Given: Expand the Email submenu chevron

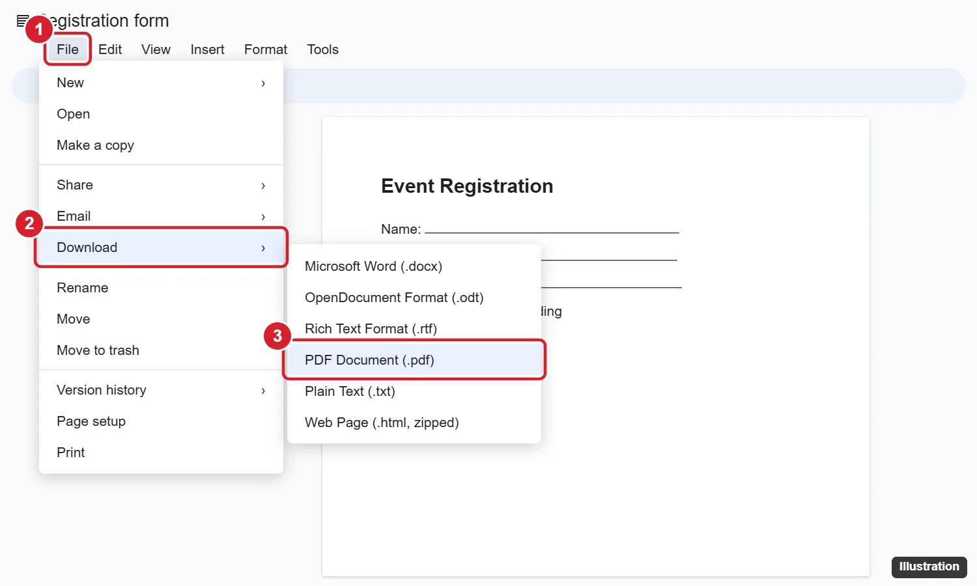Looking at the screenshot, I should [263, 217].
